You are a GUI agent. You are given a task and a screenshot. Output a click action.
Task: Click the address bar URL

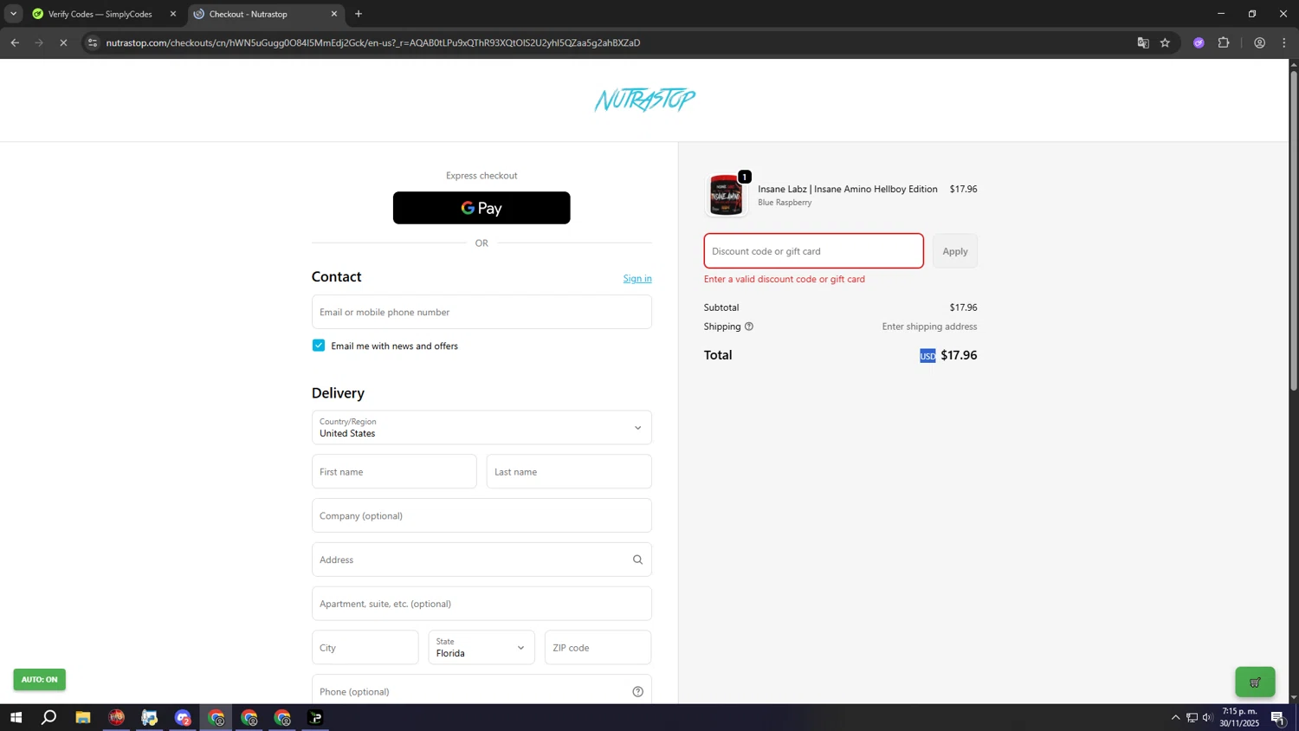[x=373, y=42]
